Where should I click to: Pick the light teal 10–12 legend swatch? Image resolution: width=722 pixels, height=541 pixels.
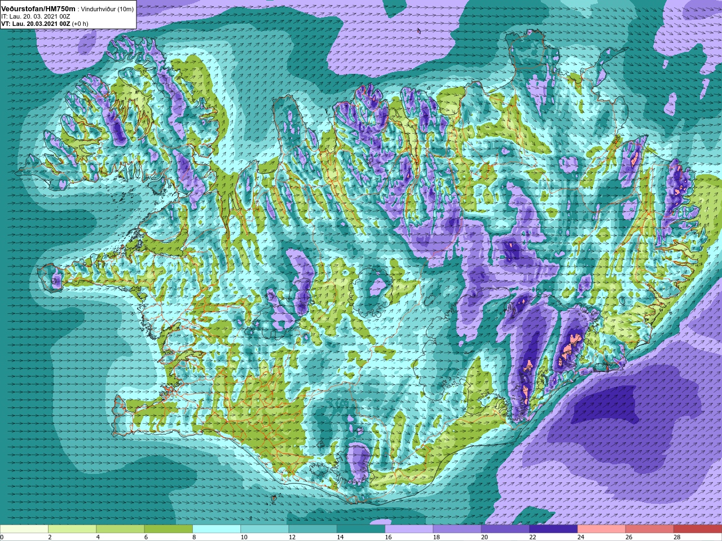pos(265,529)
